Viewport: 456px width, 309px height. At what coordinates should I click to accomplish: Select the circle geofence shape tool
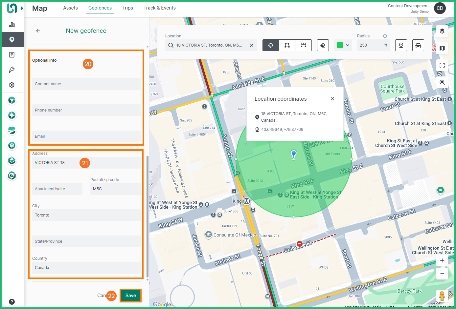[x=271, y=45]
